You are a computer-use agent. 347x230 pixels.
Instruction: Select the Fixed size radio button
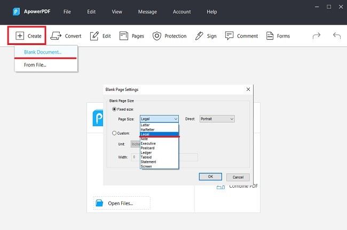coord(114,109)
